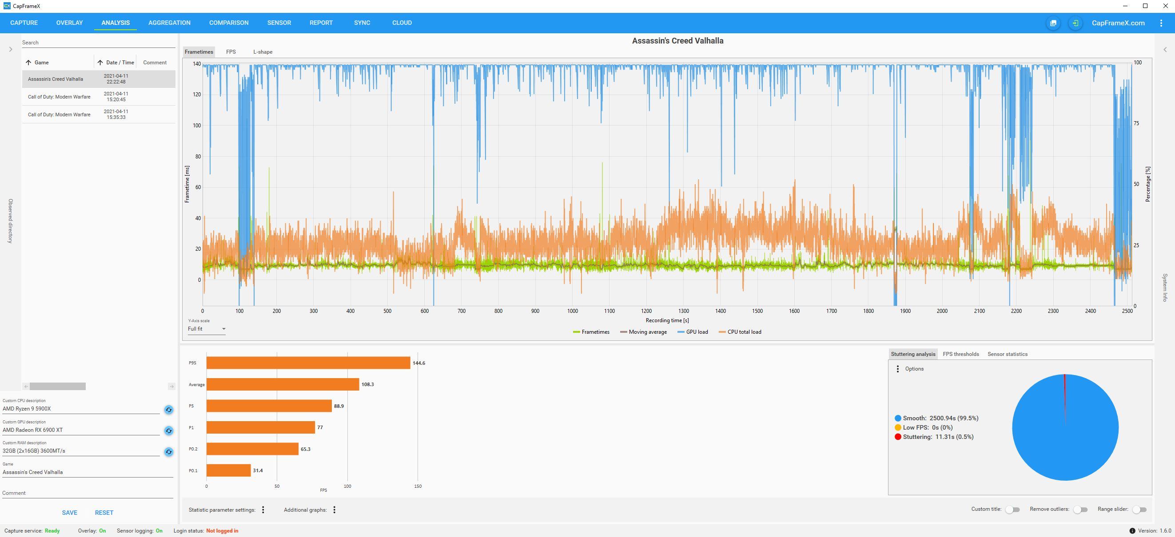Select the Stuttering analysis tab

point(913,354)
